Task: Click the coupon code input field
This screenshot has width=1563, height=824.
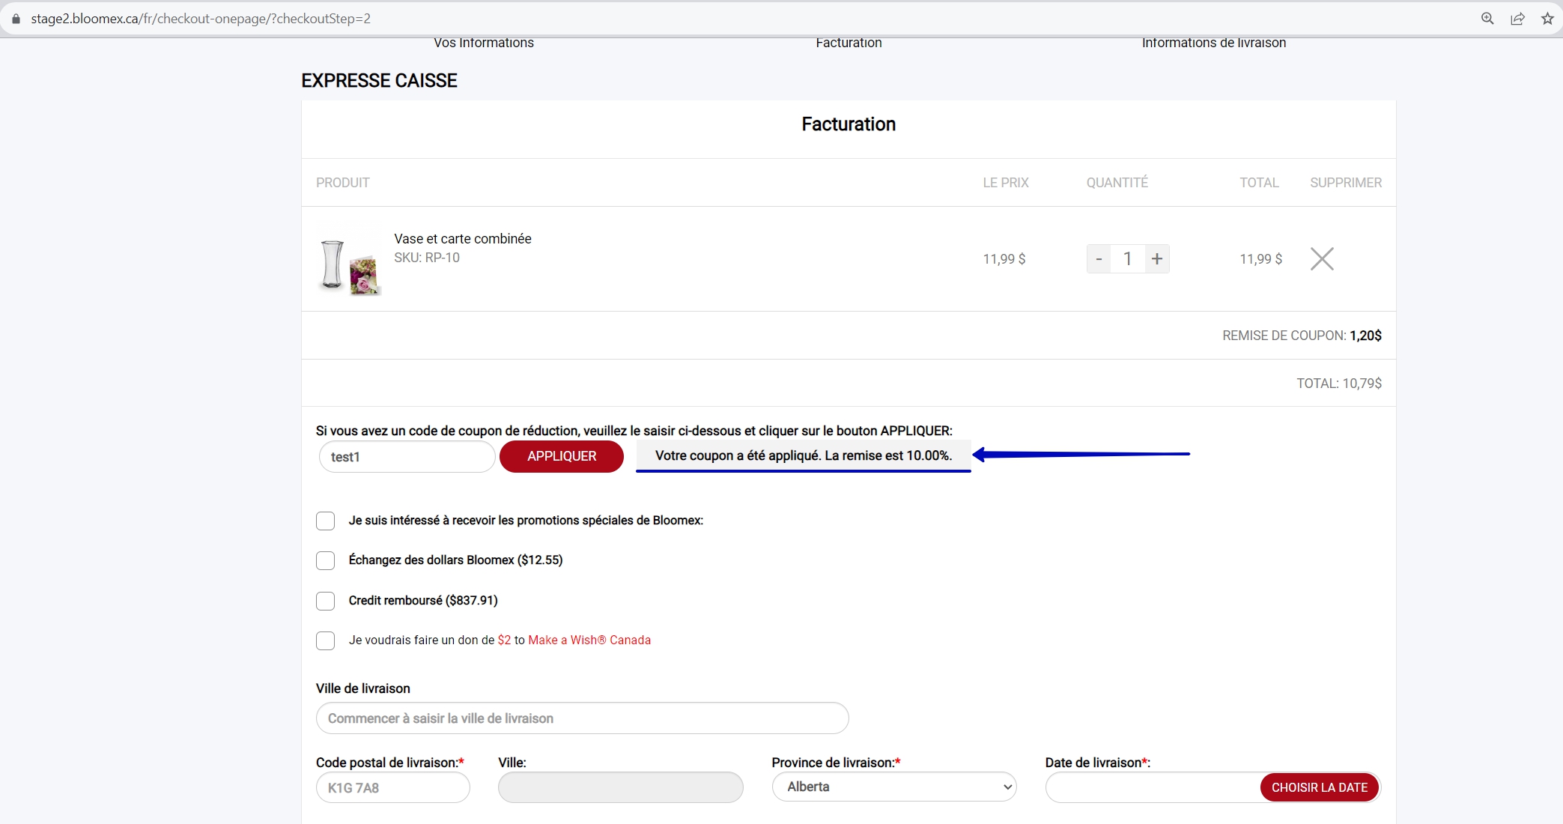Action: click(407, 457)
